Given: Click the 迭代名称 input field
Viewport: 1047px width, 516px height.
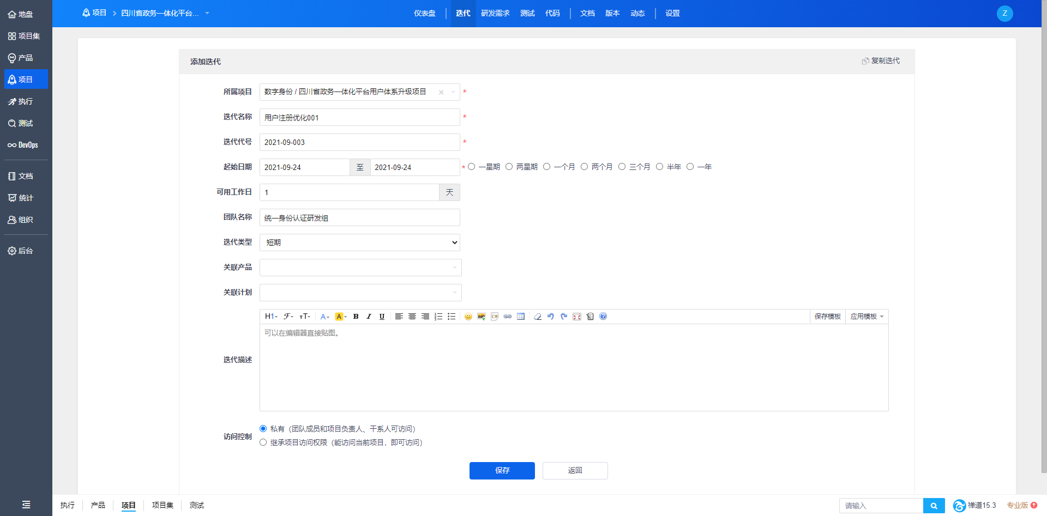Looking at the screenshot, I should pos(360,117).
